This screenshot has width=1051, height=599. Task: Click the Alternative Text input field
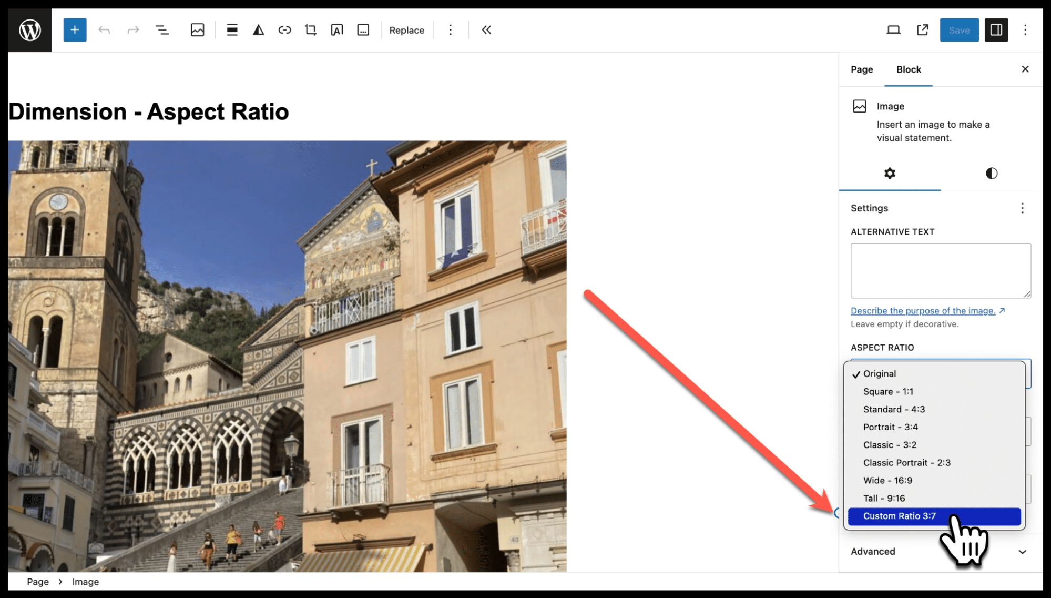[939, 271]
